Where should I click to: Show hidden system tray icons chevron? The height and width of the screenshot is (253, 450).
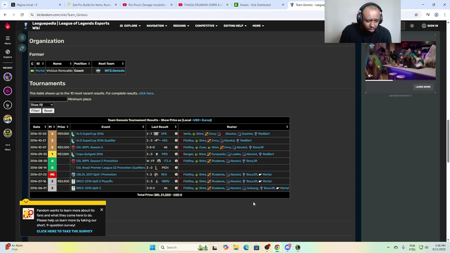(x=388, y=247)
